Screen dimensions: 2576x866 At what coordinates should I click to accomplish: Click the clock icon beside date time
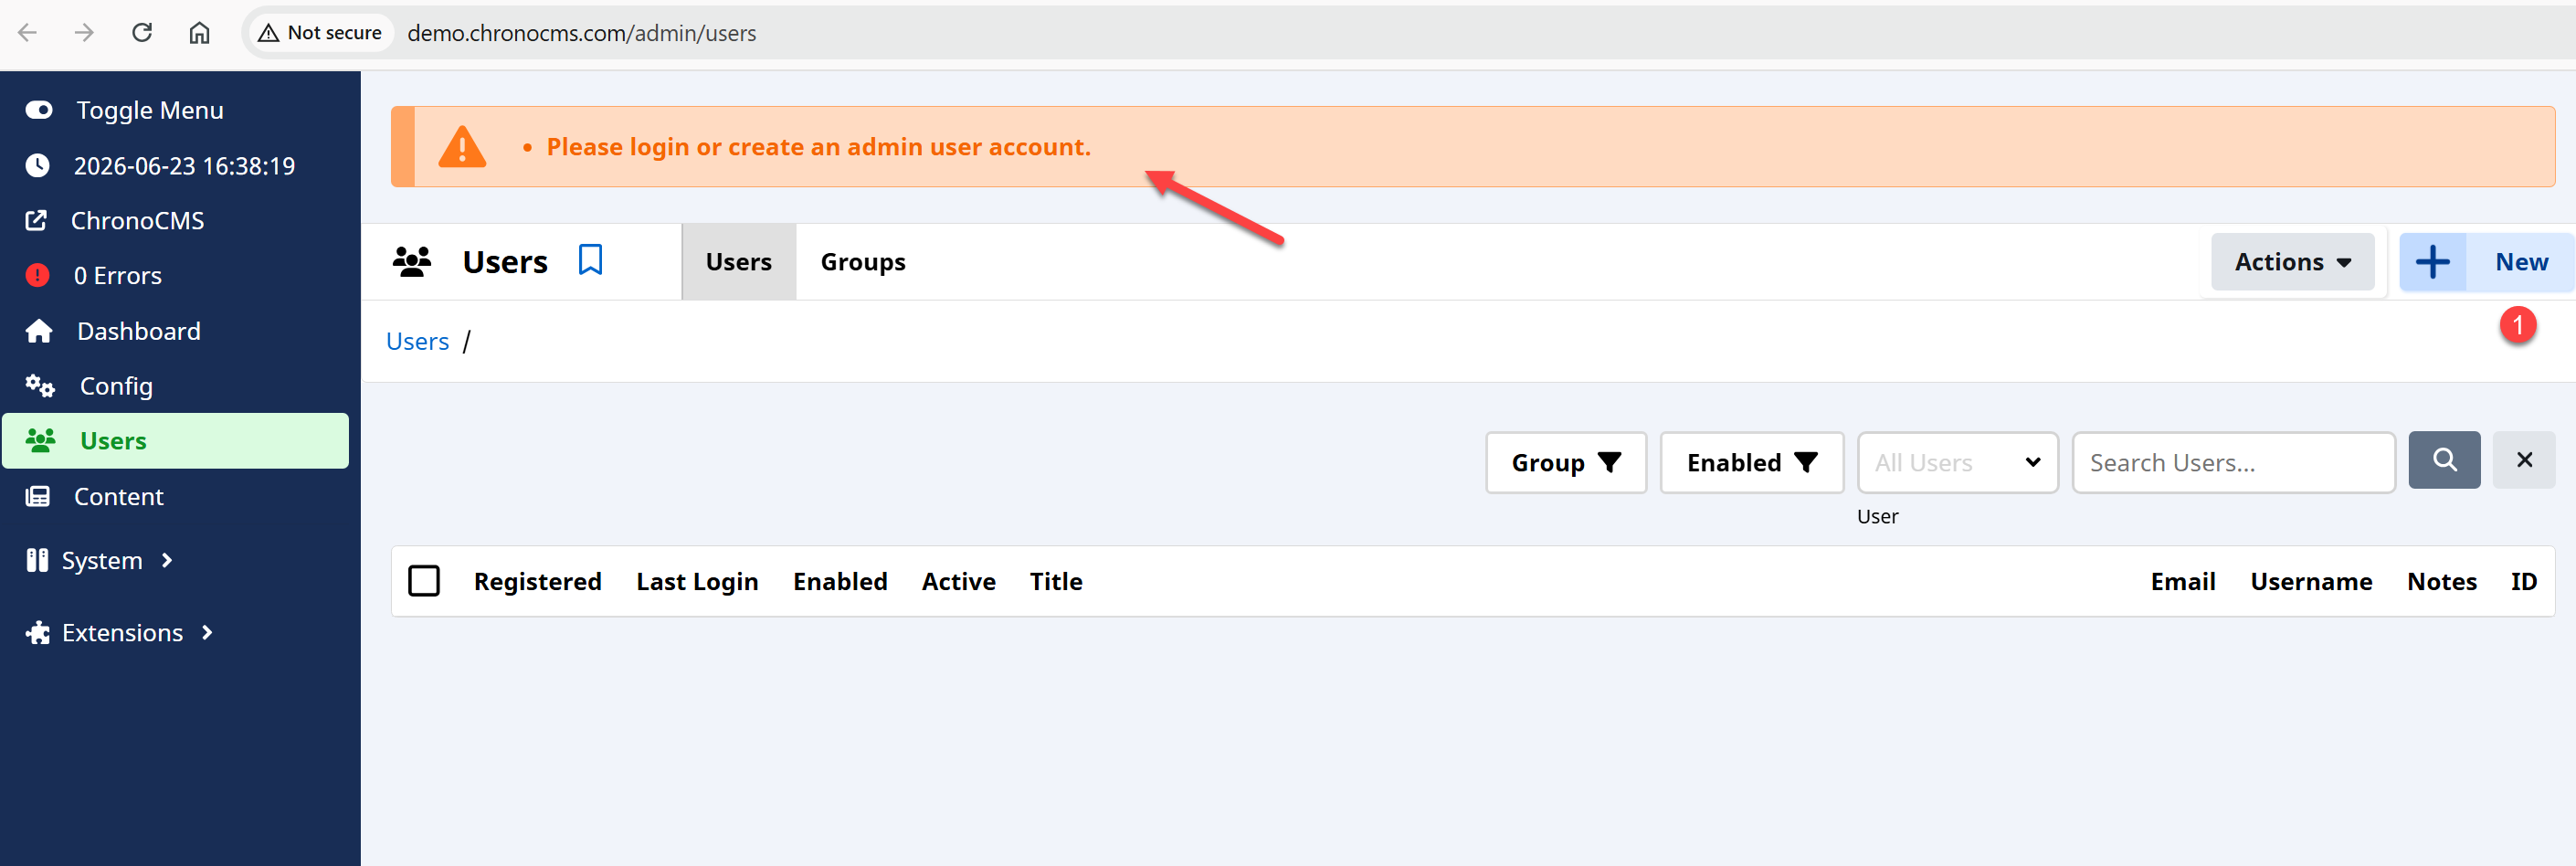(x=38, y=165)
